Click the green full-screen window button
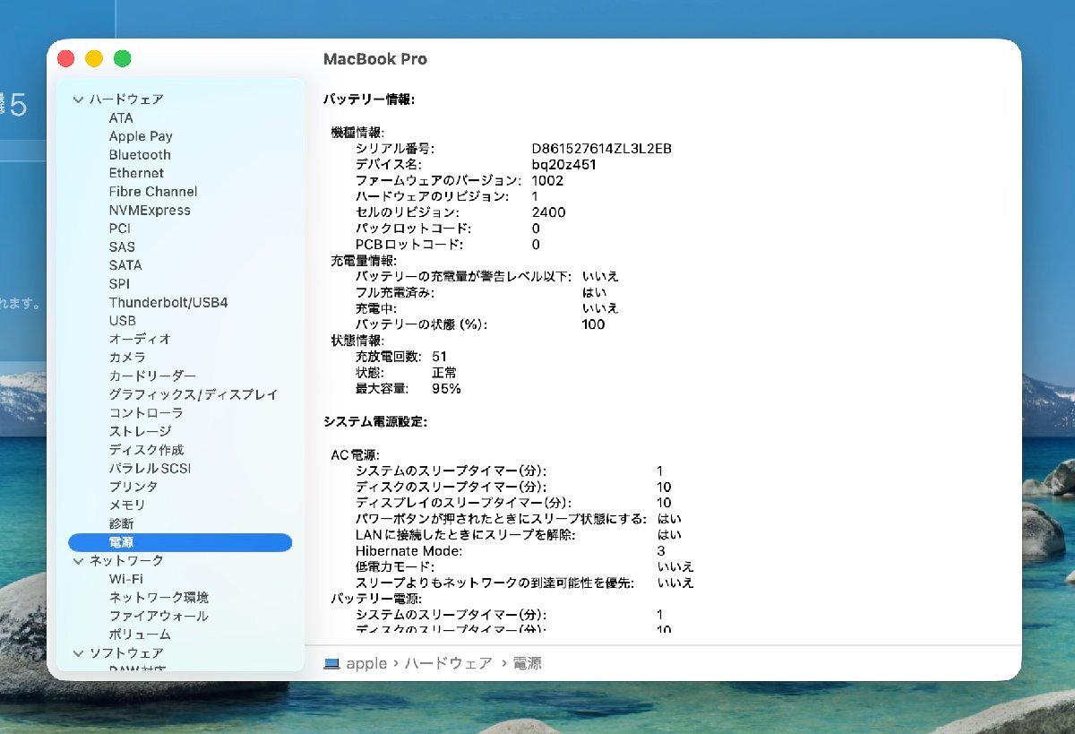Viewport: 1075px width, 734px height. (x=123, y=59)
